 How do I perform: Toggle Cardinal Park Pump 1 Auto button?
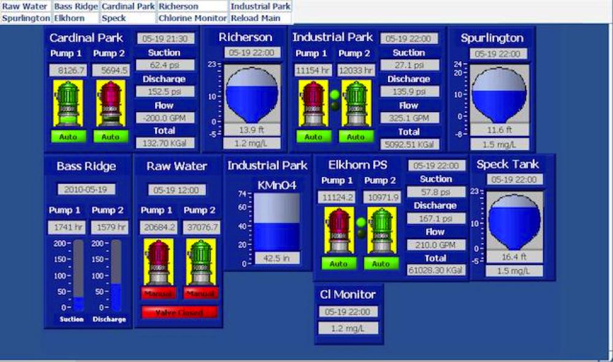tap(68, 137)
